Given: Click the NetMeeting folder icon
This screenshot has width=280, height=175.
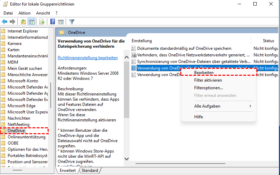Looking at the screenshot, I should tap(3, 125).
